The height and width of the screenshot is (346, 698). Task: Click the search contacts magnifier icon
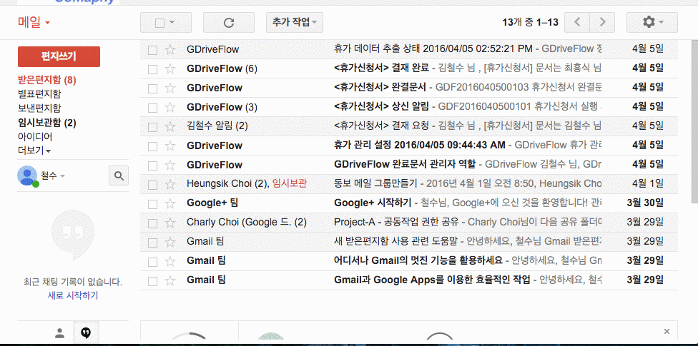119,175
